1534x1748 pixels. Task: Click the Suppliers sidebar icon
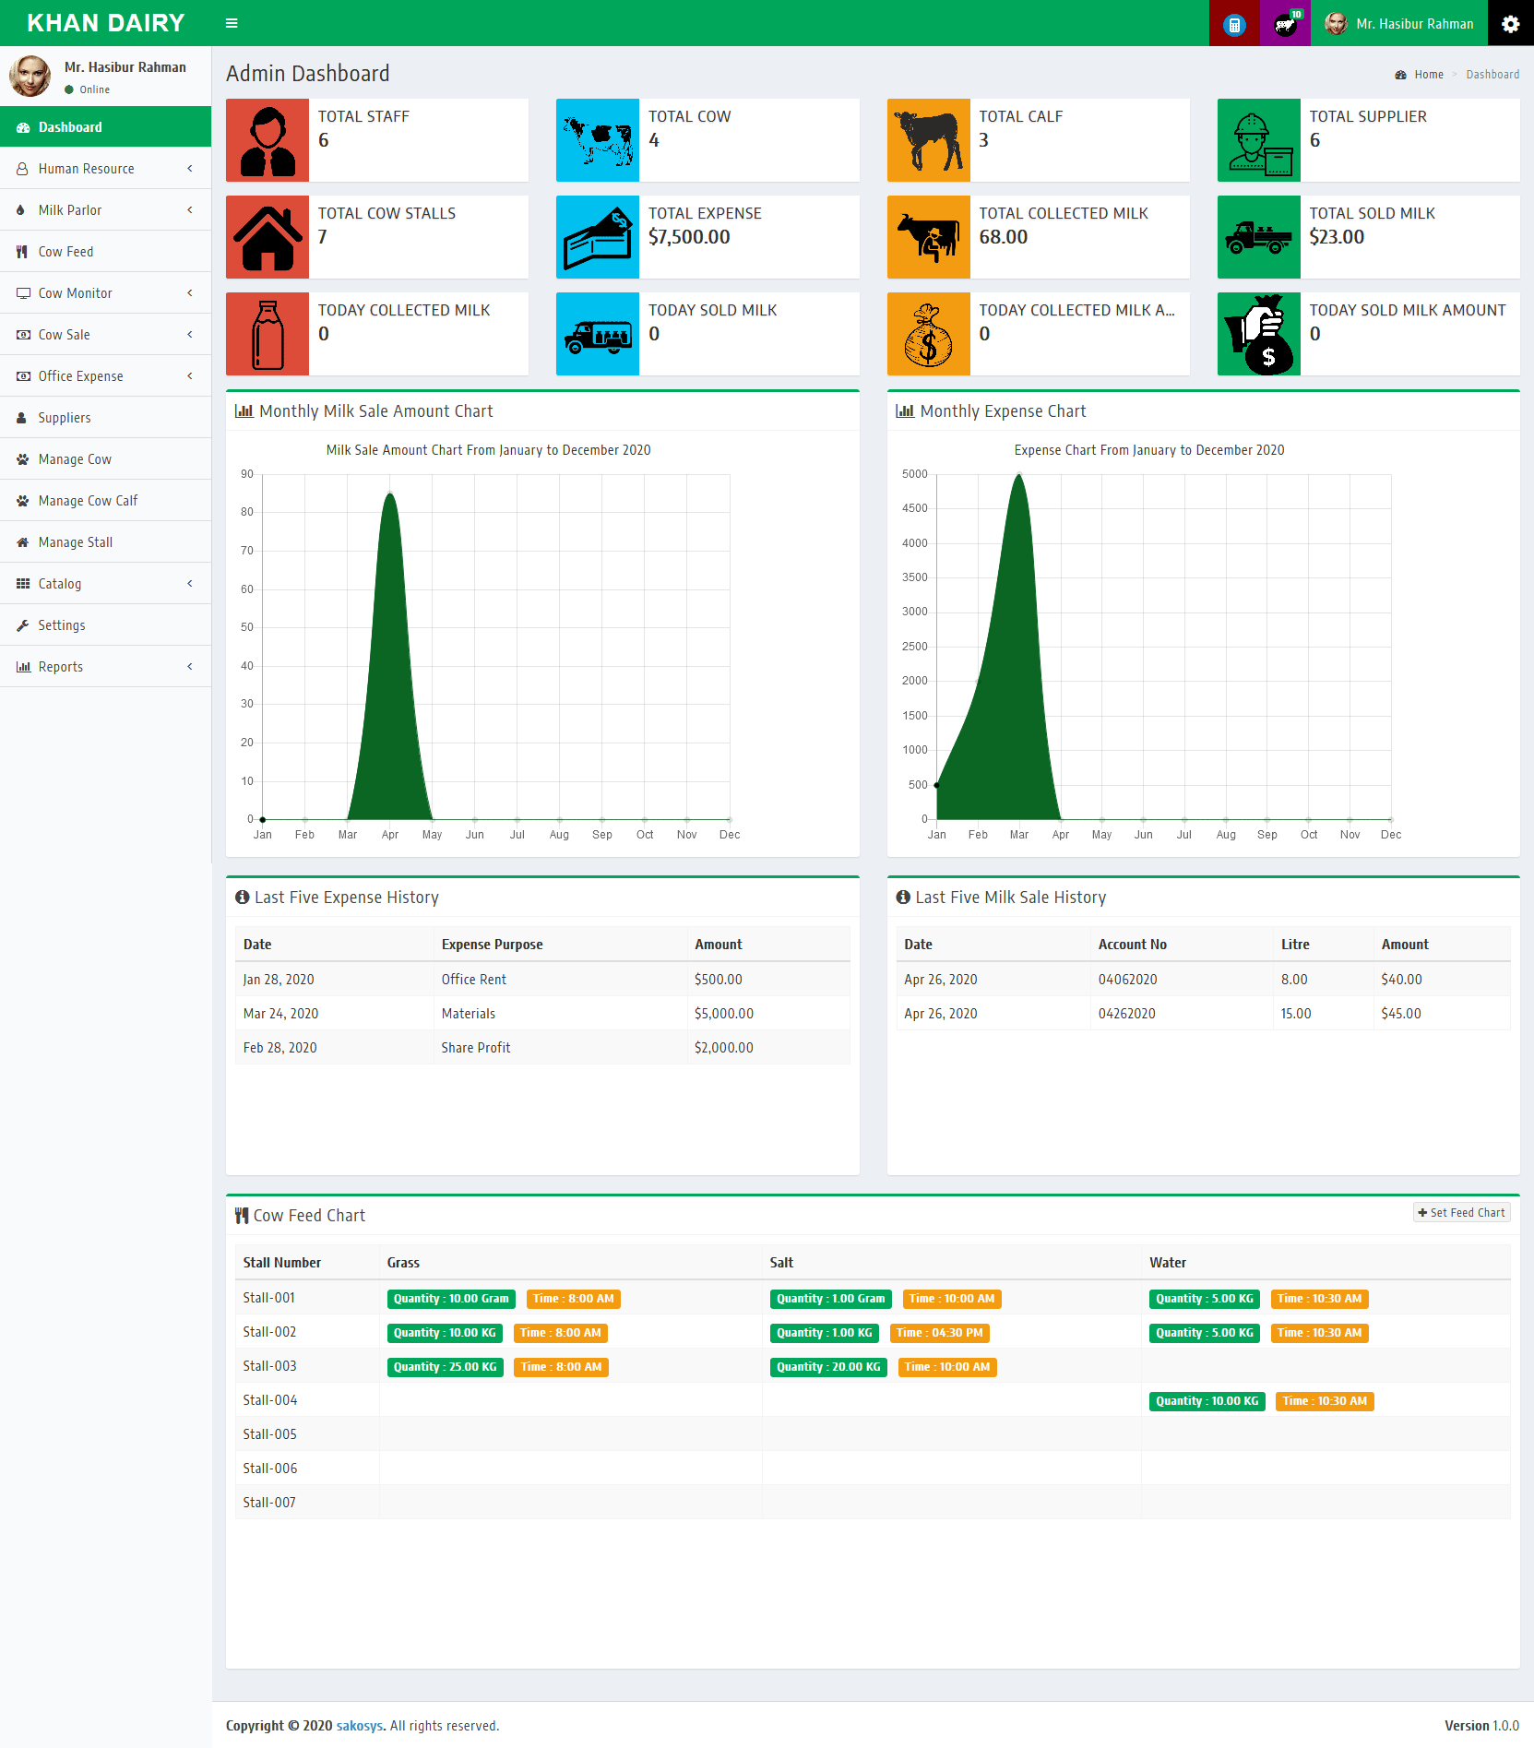[x=21, y=417]
